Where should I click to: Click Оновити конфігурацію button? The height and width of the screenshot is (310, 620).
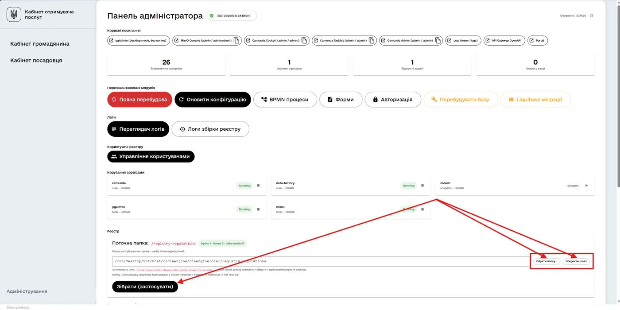point(213,100)
